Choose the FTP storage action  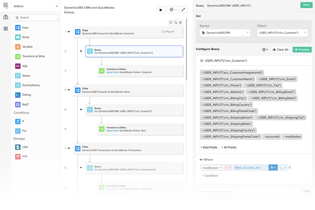click(18, 157)
